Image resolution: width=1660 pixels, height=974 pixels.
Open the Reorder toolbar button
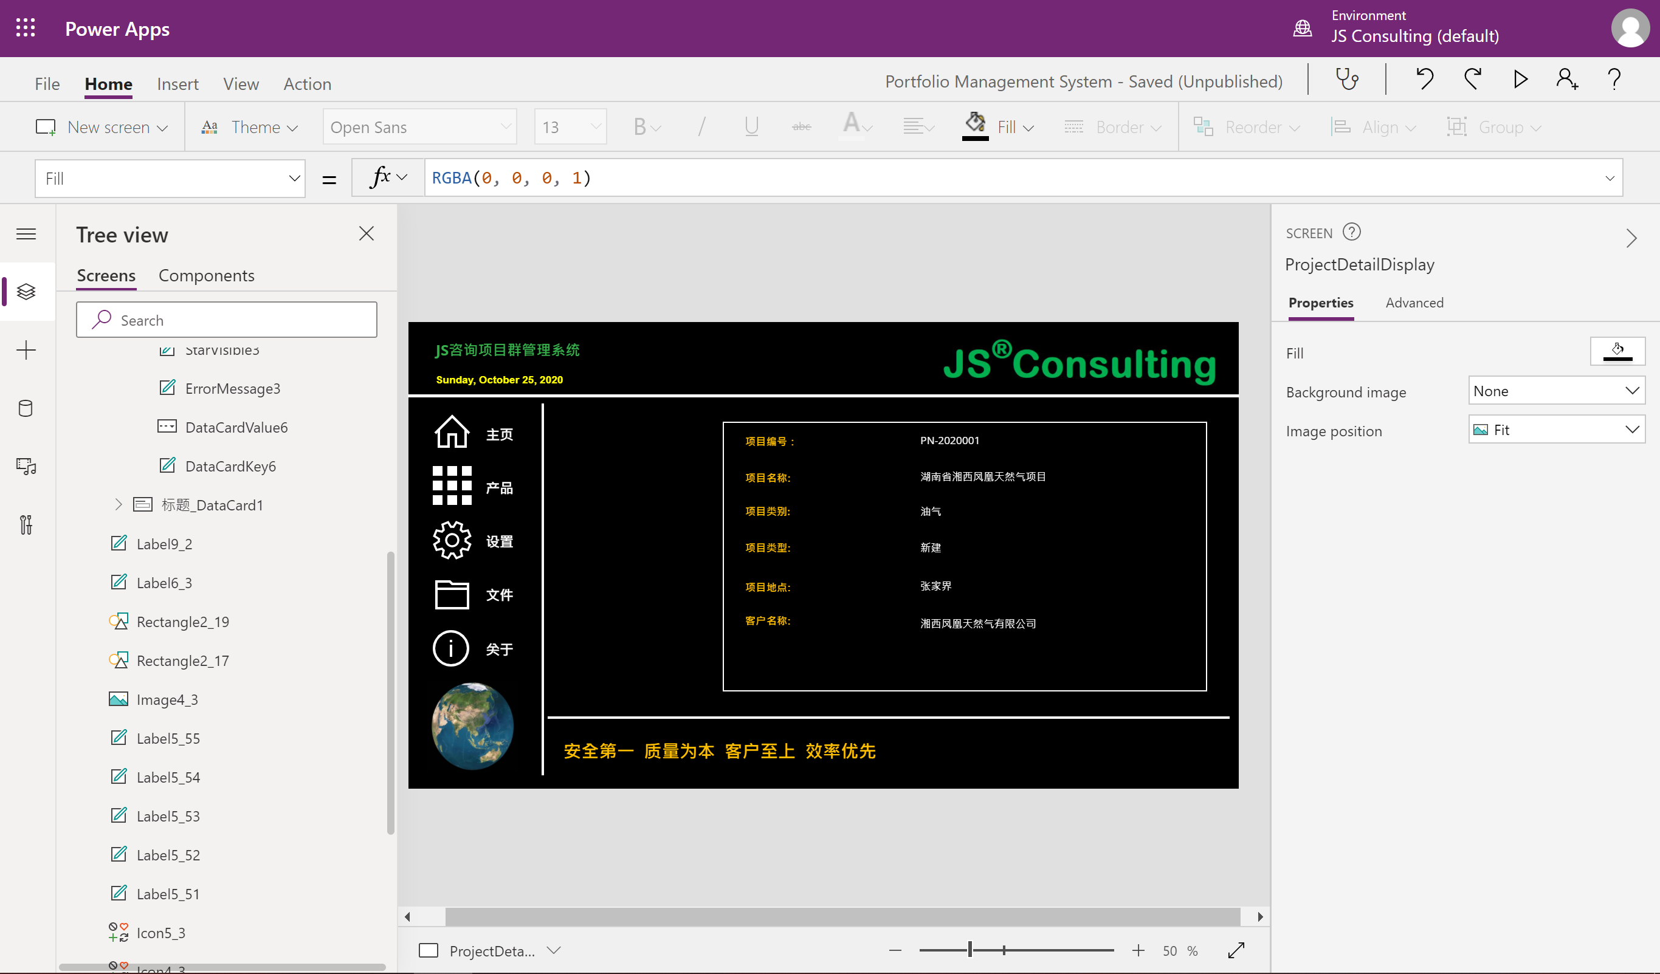click(x=1246, y=127)
